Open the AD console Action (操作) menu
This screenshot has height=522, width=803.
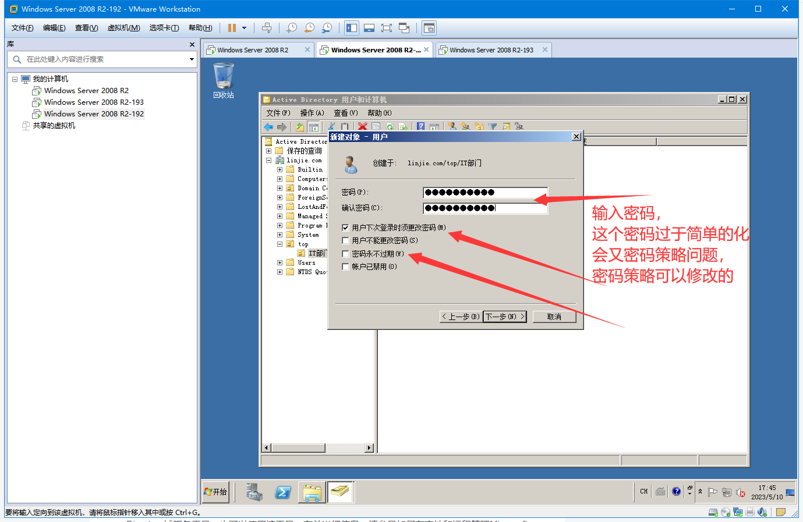coord(312,113)
